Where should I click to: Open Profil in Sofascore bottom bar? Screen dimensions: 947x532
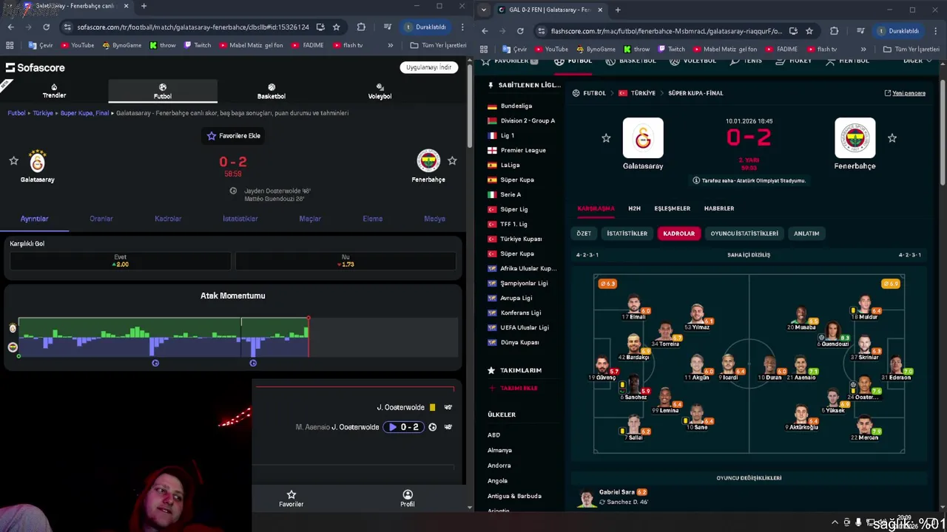click(x=408, y=499)
